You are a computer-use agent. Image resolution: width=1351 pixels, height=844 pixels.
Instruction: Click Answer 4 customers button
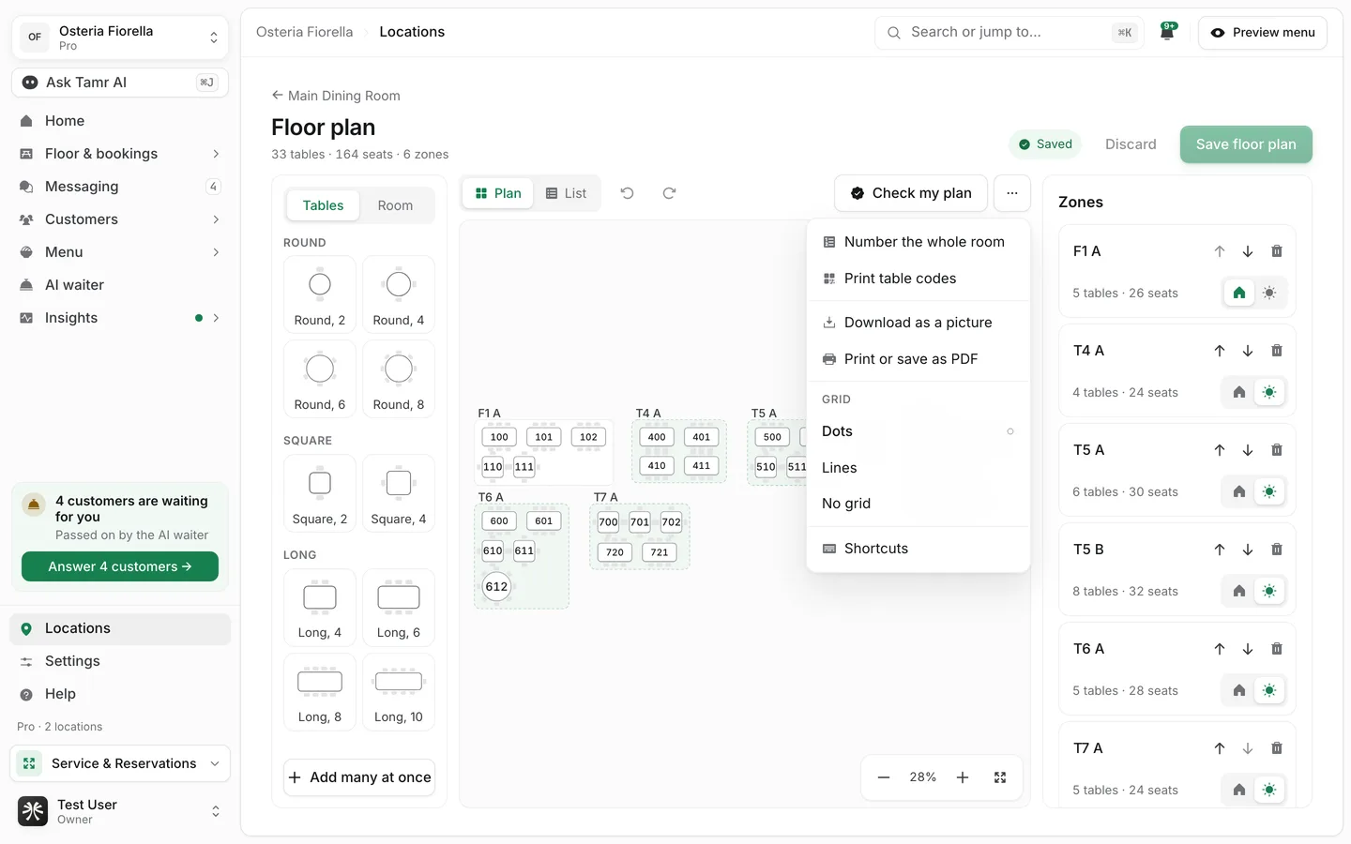(x=120, y=566)
